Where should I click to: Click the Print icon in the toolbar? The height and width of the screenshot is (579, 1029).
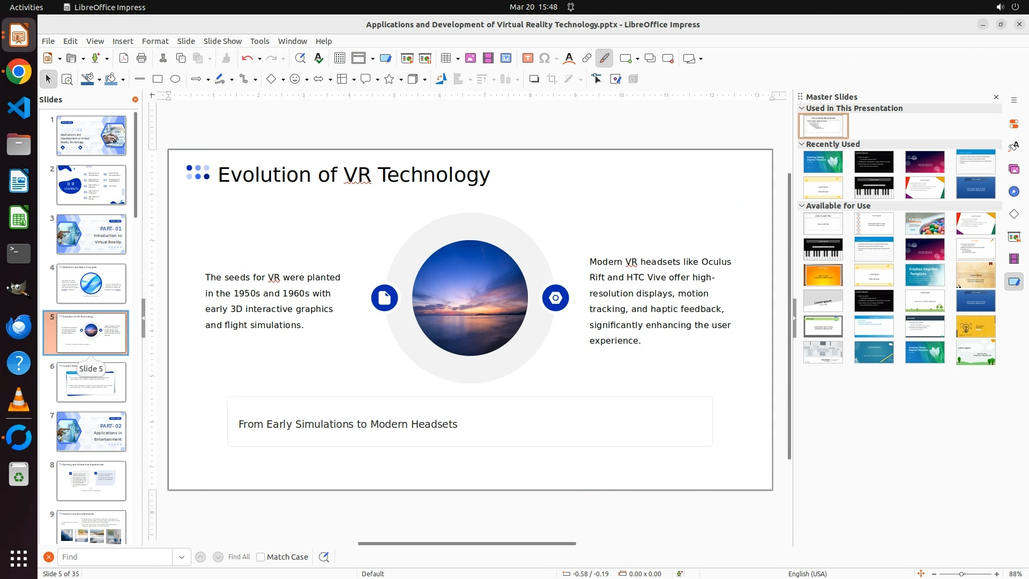point(141,58)
